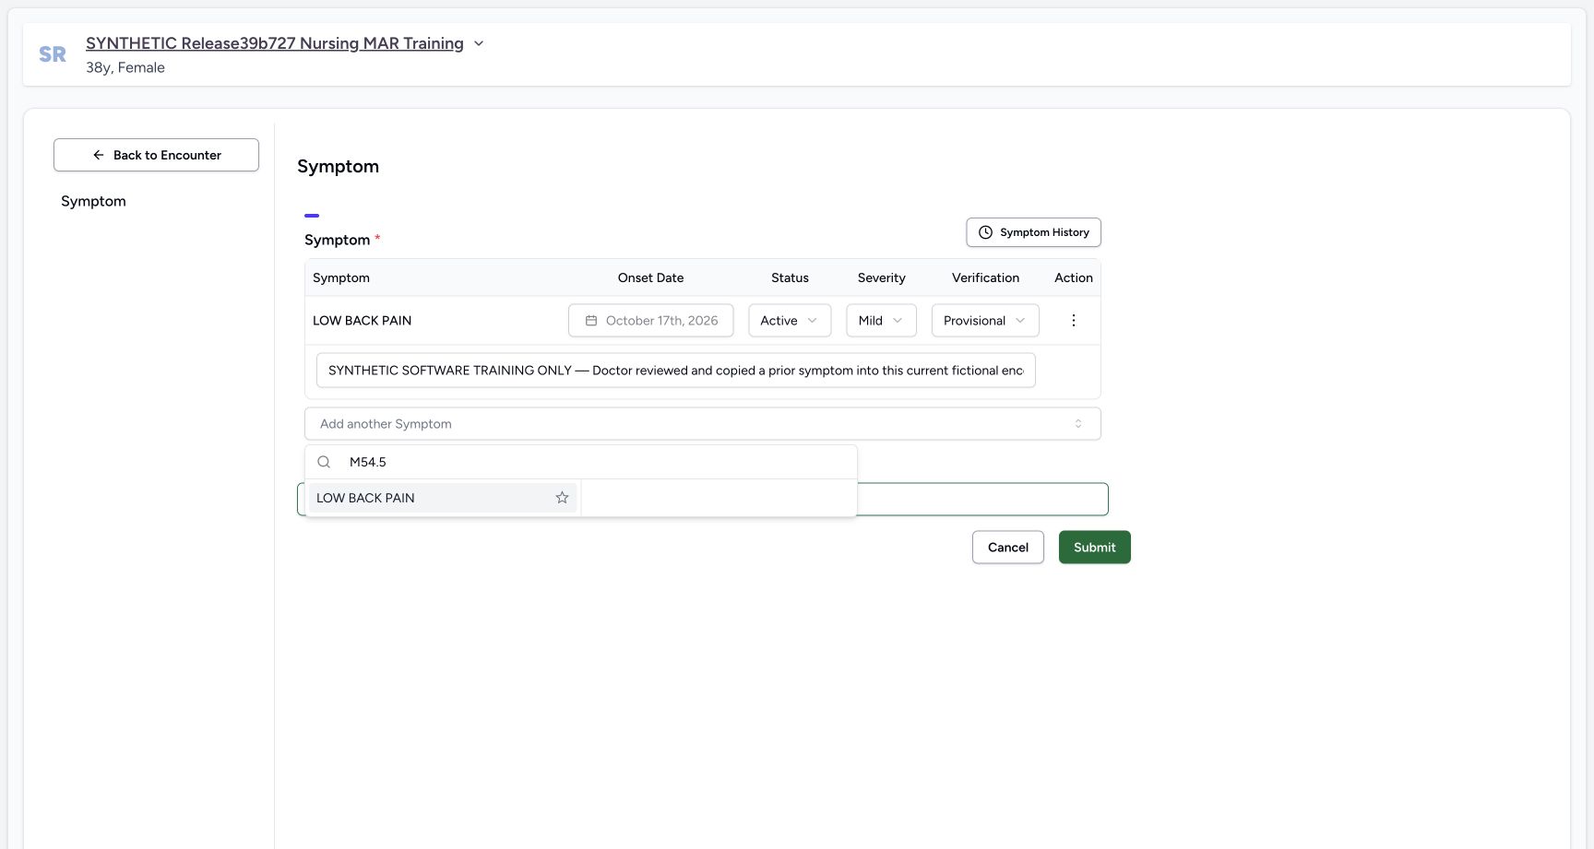Click the back arrow icon

click(x=99, y=155)
